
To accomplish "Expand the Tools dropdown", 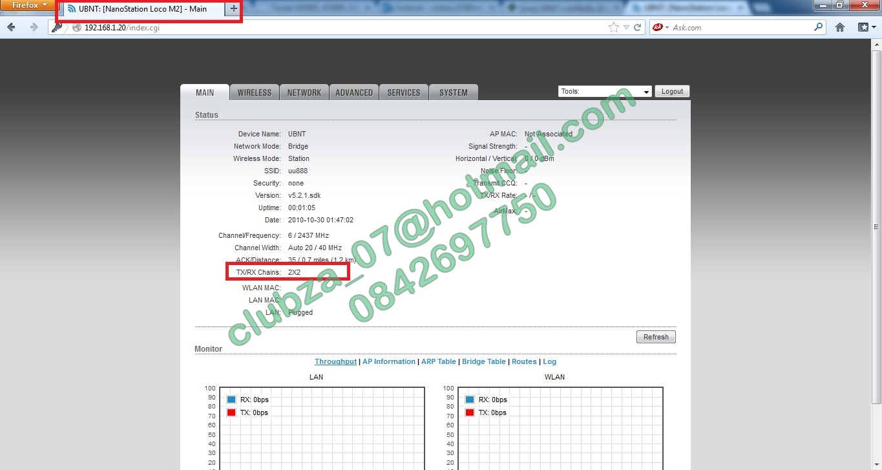I will click(605, 92).
